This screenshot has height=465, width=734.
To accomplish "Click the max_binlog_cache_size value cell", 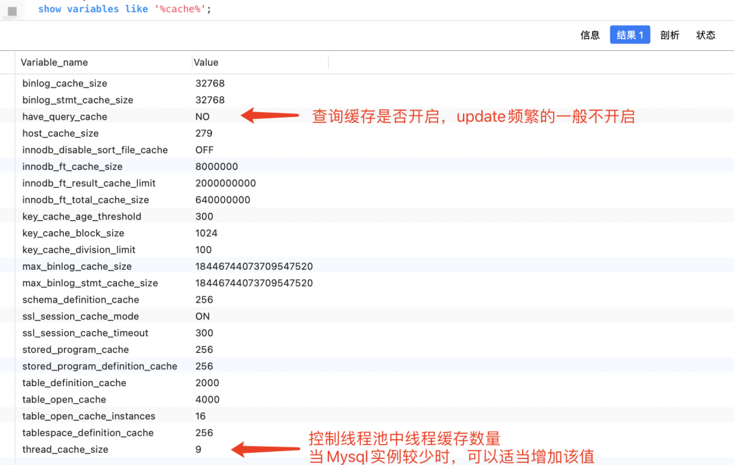I will click(x=254, y=266).
